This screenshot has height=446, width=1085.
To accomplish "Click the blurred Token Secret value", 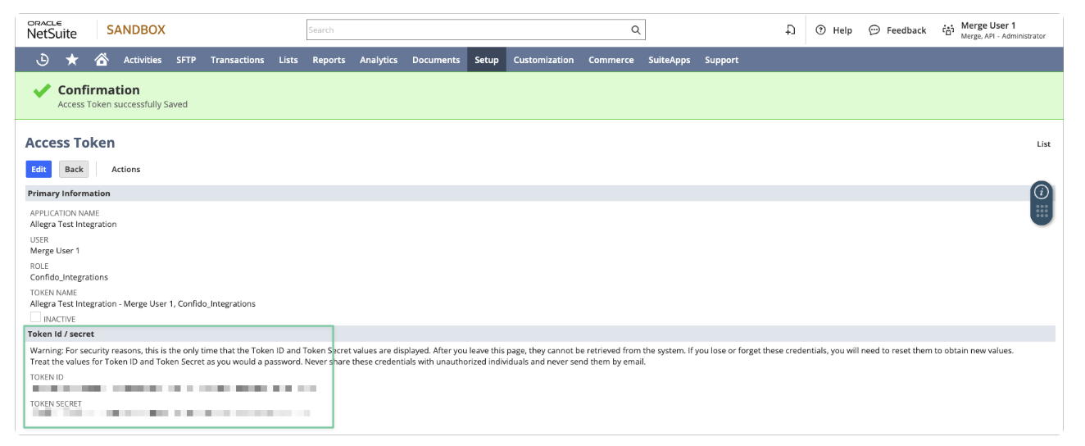I will pos(170,413).
